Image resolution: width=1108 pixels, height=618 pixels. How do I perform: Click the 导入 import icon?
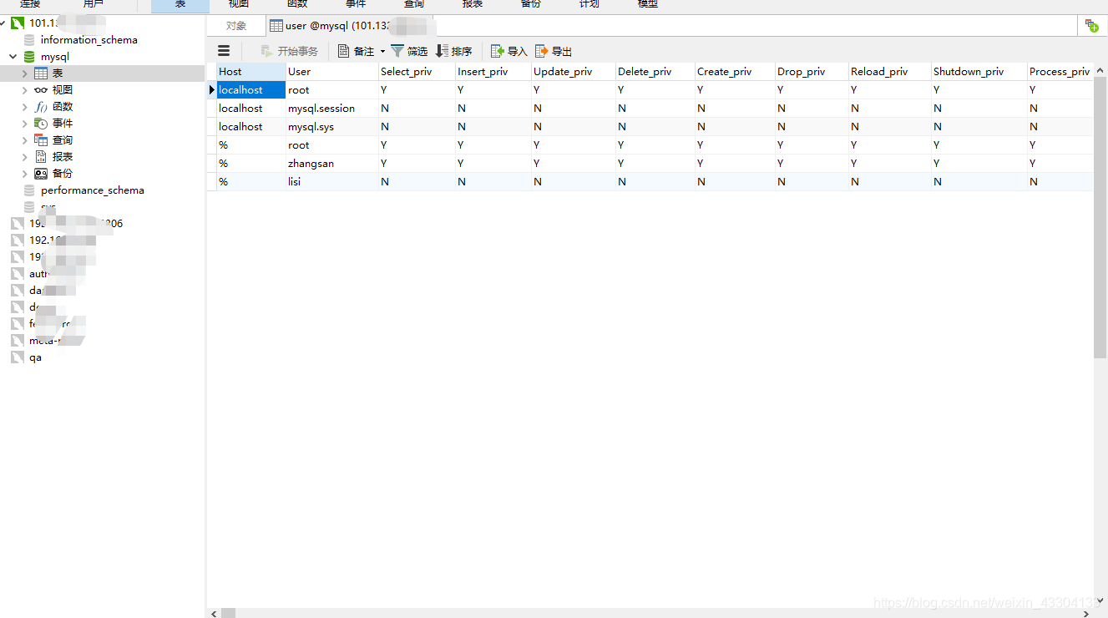point(498,51)
